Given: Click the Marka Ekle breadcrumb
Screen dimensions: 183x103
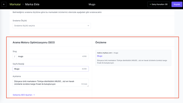Looking at the screenshot, I should [x=32, y=5].
